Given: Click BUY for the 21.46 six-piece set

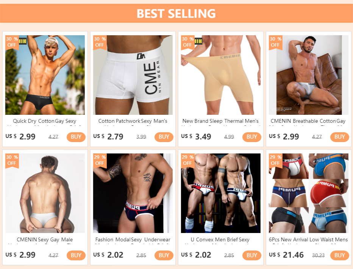Looking at the screenshot, I should [x=339, y=255].
